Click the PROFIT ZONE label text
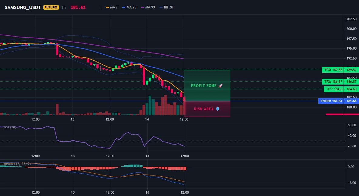Viewport: 359px width, 196px height. coord(204,86)
